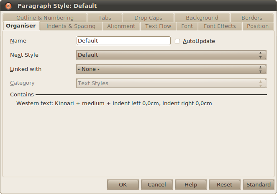Enable the AutoUpdate checkbox

(177, 41)
